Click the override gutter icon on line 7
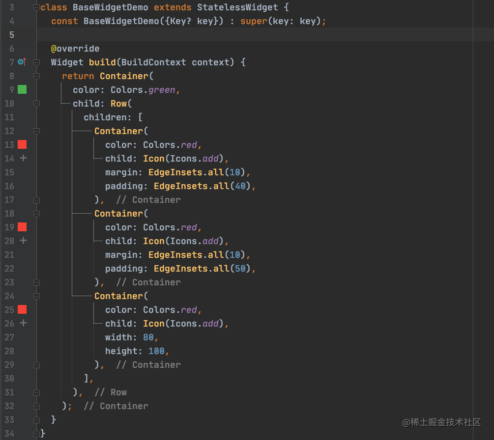 pyautogui.click(x=22, y=62)
